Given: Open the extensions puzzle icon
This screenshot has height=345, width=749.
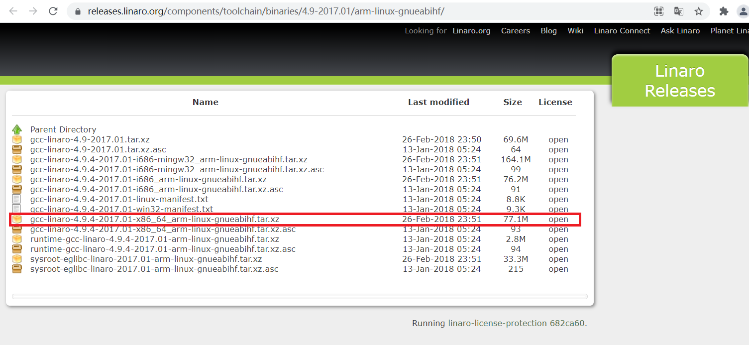Looking at the screenshot, I should point(724,11).
